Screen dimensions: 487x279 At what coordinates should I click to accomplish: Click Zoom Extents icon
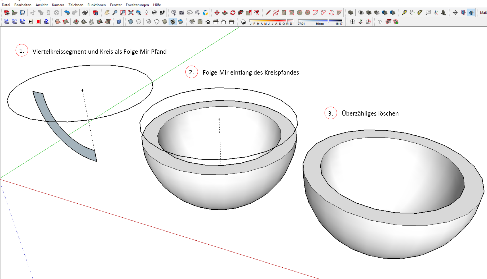131,13
